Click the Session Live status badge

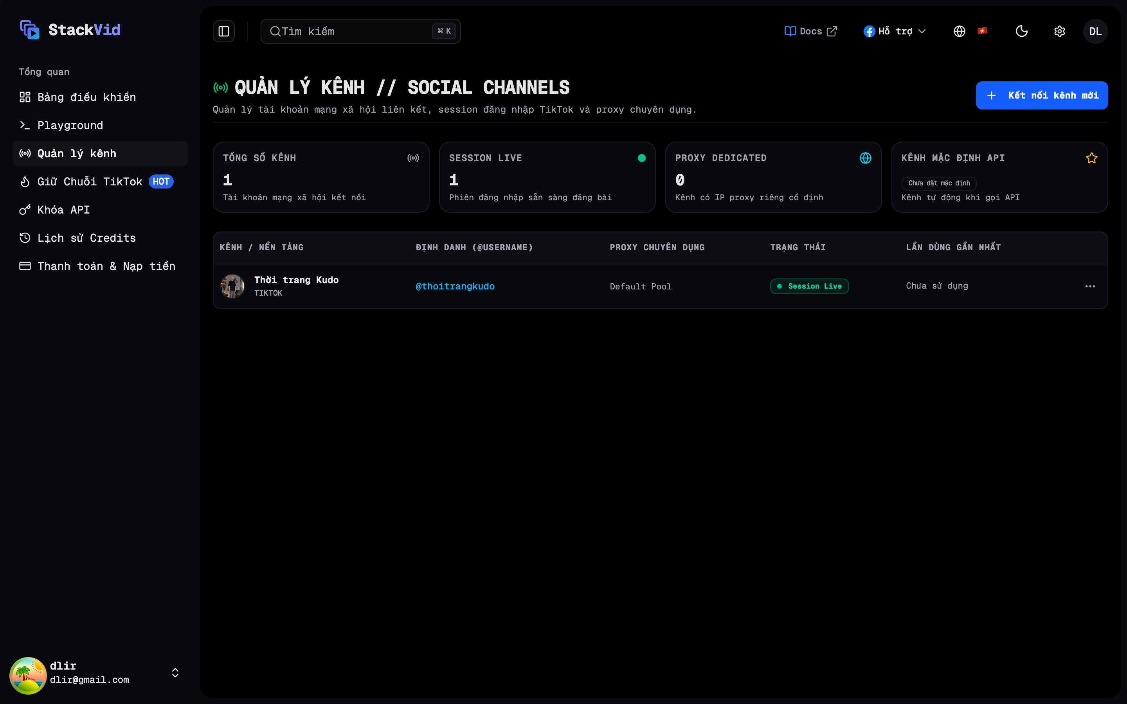[809, 286]
